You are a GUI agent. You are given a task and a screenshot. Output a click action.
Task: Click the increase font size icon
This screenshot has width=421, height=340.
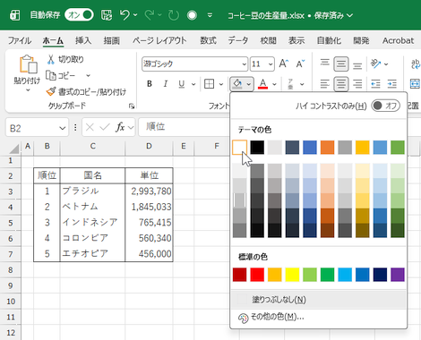(284, 64)
